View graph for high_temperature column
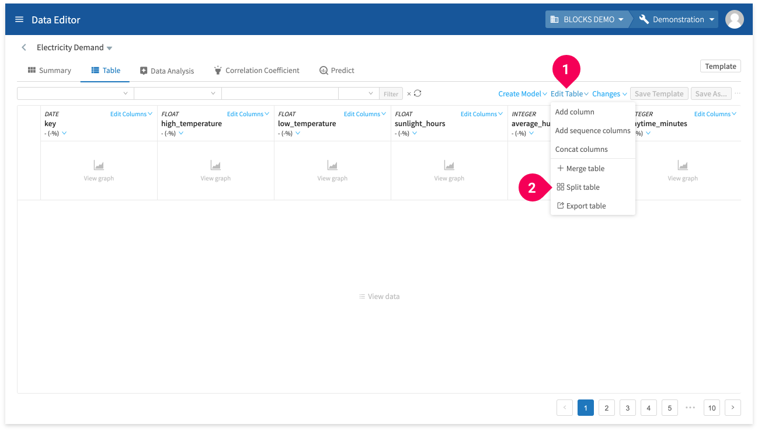 pos(215,171)
